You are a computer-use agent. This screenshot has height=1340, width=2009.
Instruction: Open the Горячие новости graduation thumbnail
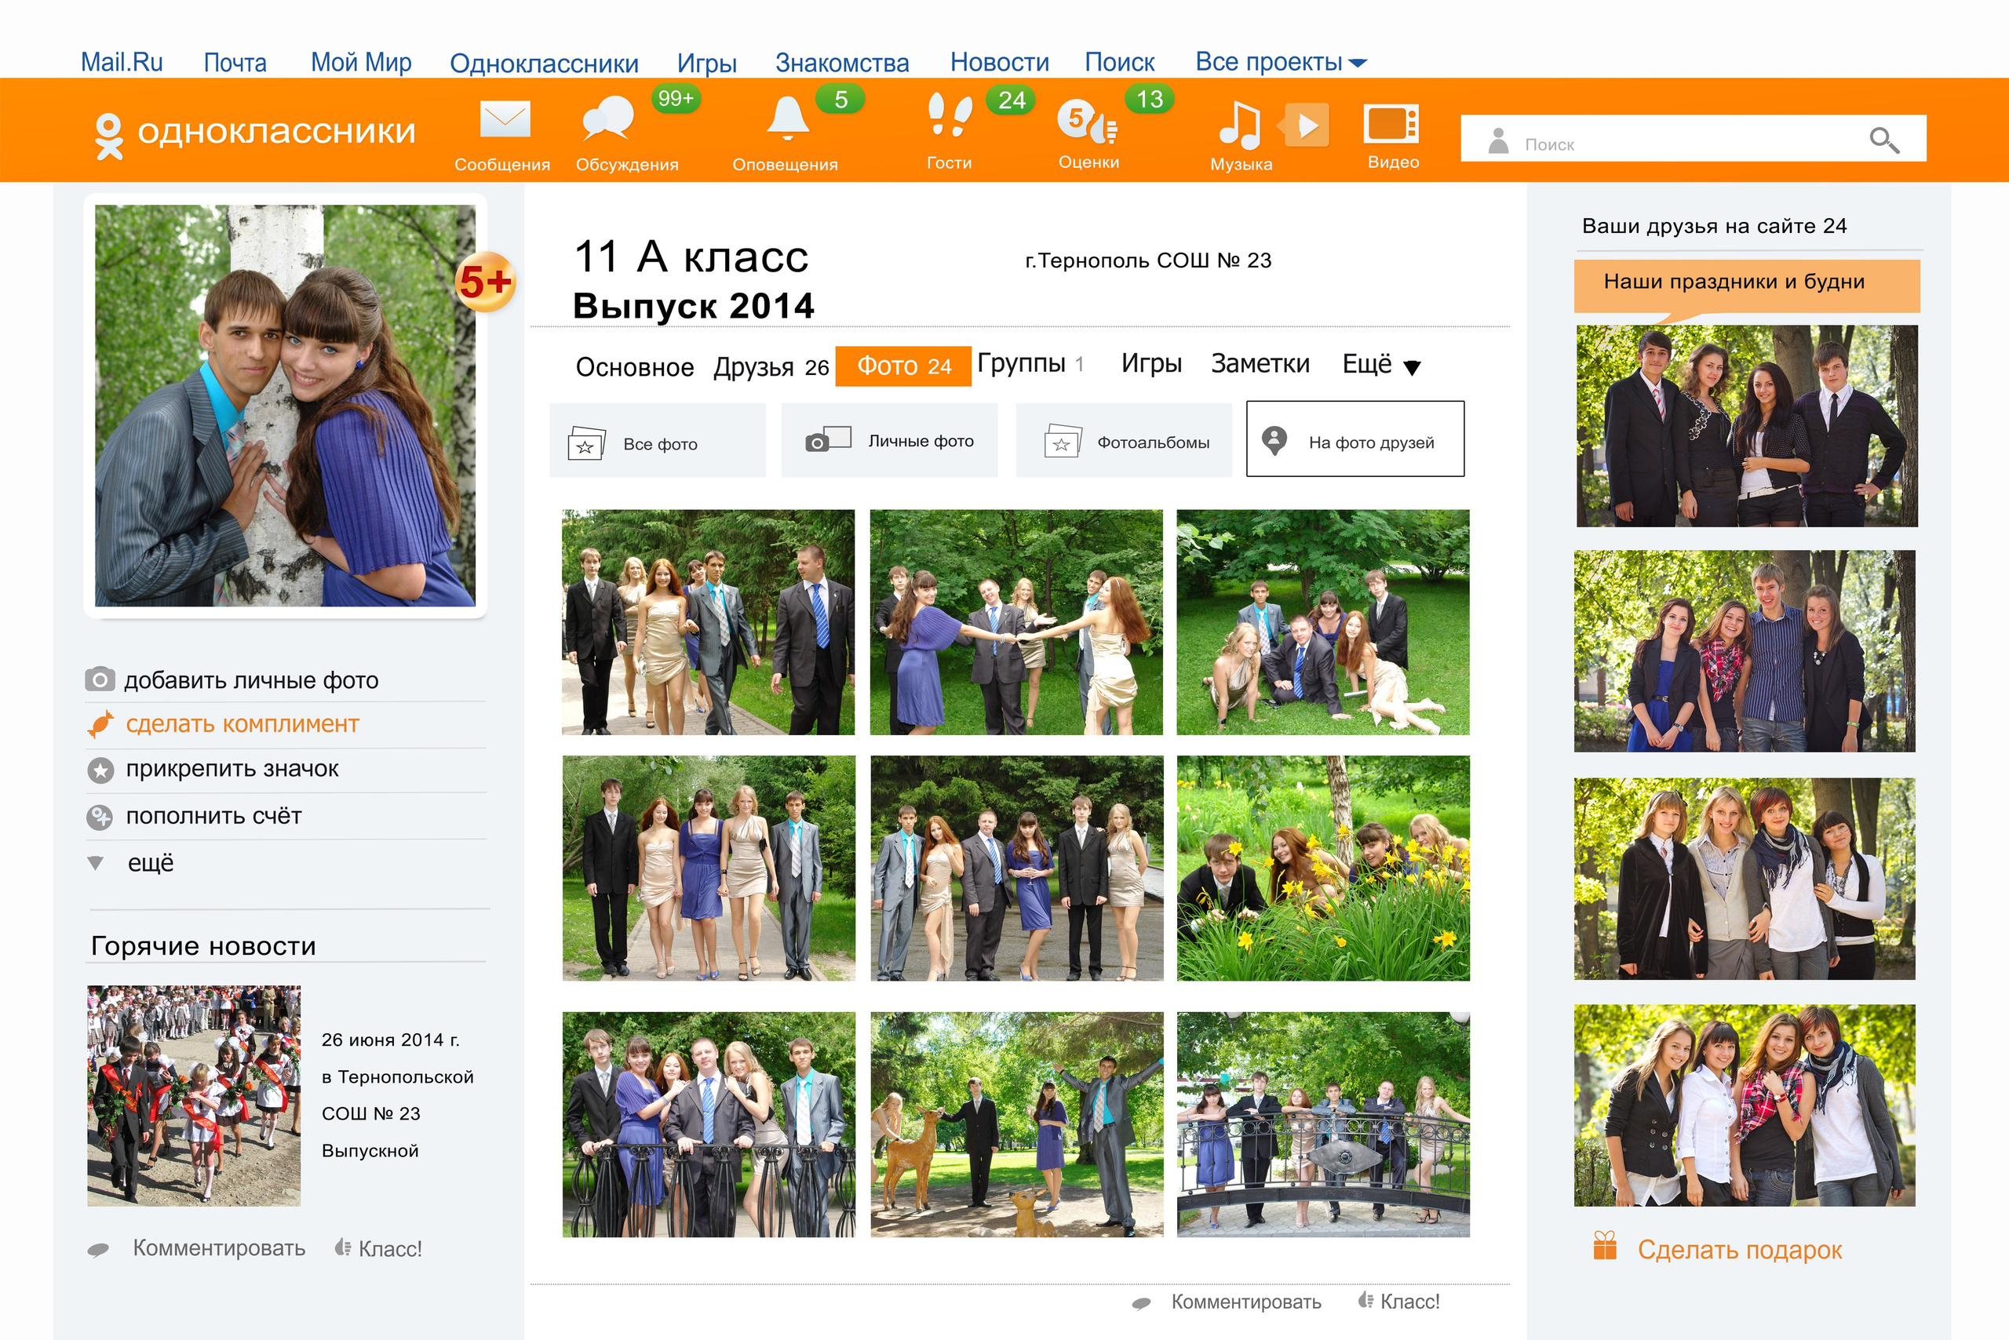[x=194, y=1095]
